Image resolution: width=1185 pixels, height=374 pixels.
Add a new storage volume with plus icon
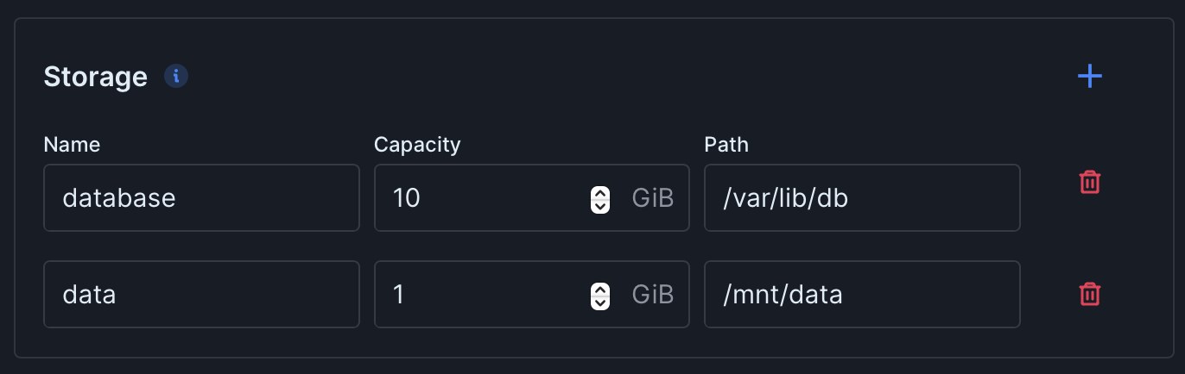pos(1090,77)
